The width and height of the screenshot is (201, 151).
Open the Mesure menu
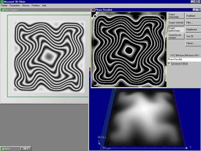coord(26,6)
